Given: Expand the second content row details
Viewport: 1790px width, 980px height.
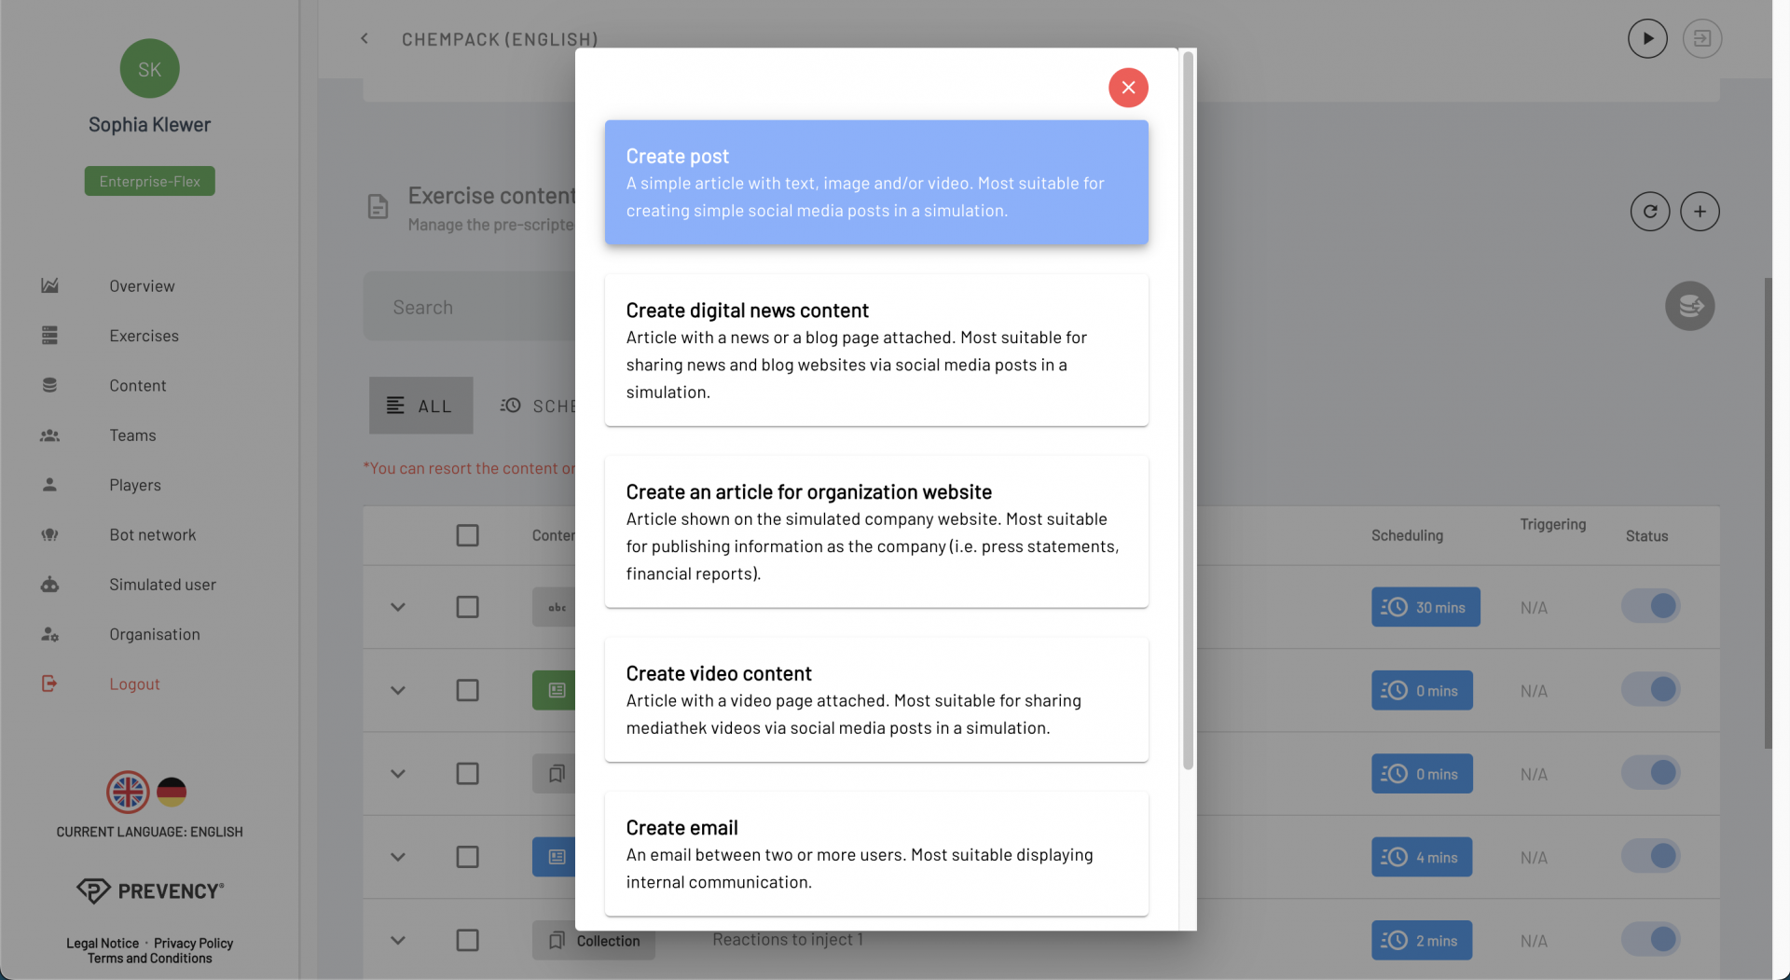Looking at the screenshot, I should (398, 690).
